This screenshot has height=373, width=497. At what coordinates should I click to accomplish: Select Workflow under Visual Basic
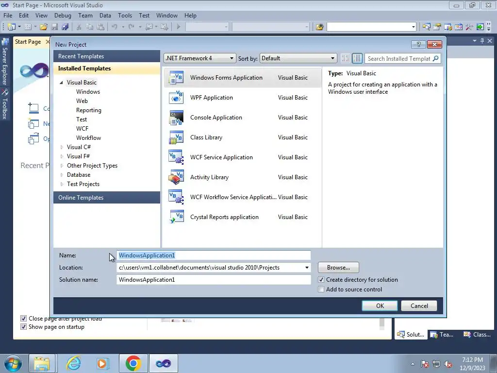[88, 138]
